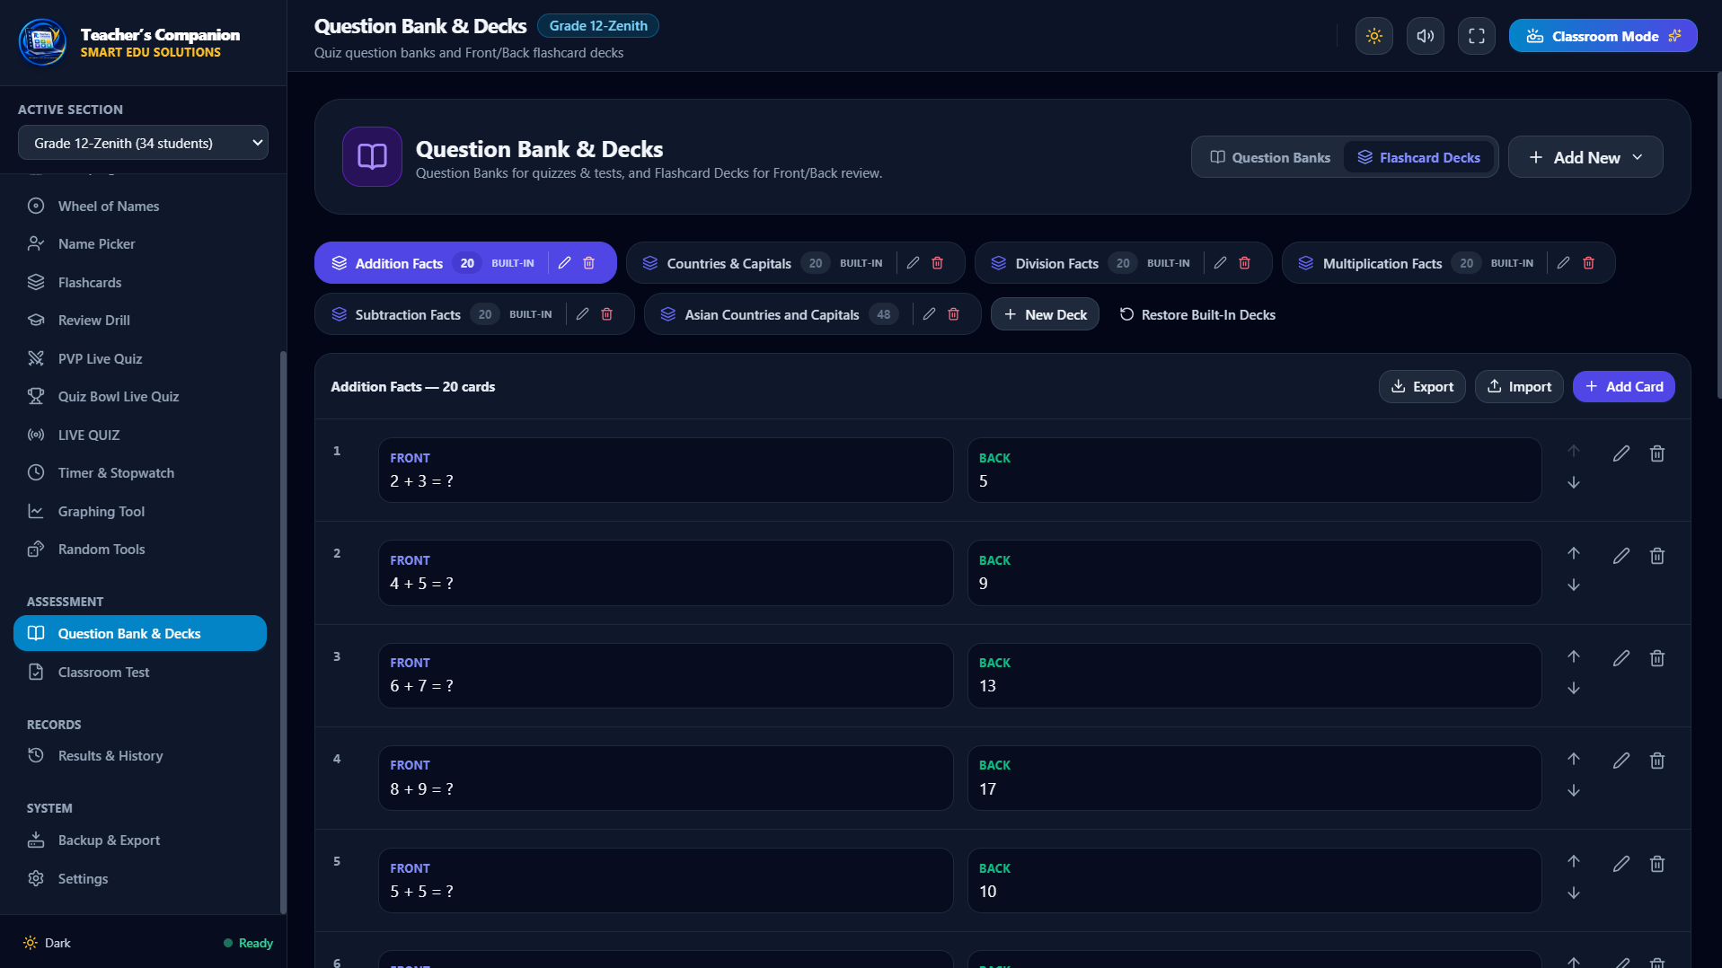The width and height of the screenshot is (1722, 968).
Task: Toggle light theme sun icon in header
Action: pos(1373,36)
